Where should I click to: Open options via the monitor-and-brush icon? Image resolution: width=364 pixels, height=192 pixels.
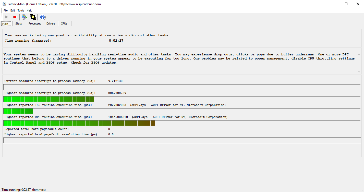25,17
